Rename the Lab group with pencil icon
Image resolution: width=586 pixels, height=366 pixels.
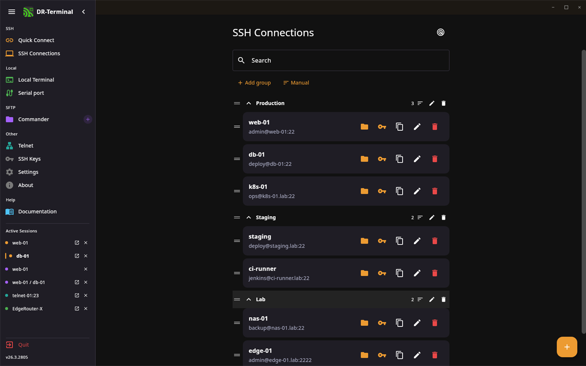point(432,299)
